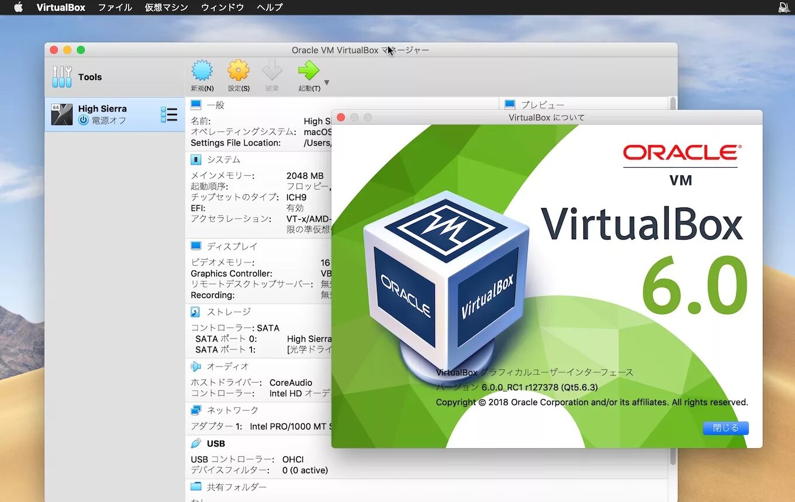Open the 共有フォルダー section header link
795x502 pixels.
pos(237,487)
